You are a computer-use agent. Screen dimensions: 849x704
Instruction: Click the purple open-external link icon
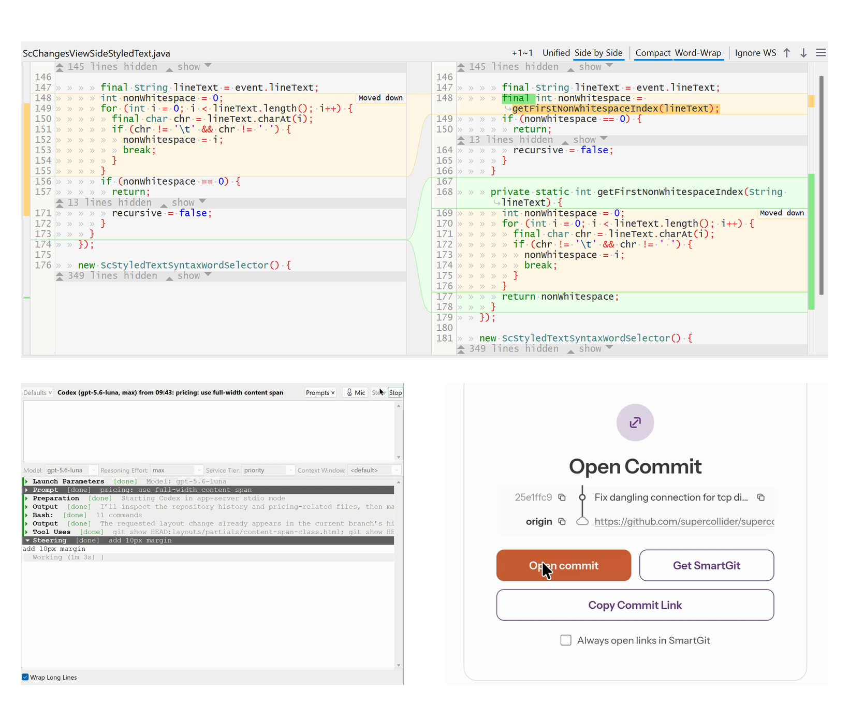point(635,422)
